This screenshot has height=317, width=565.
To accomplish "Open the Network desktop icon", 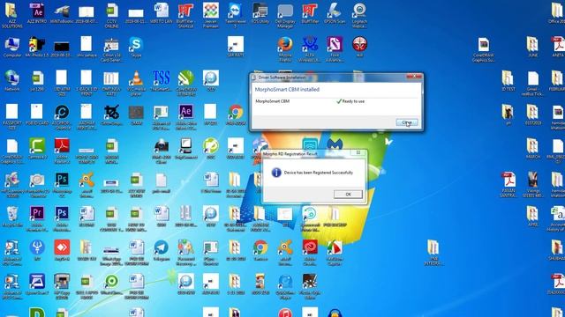I will pos(11,81).
